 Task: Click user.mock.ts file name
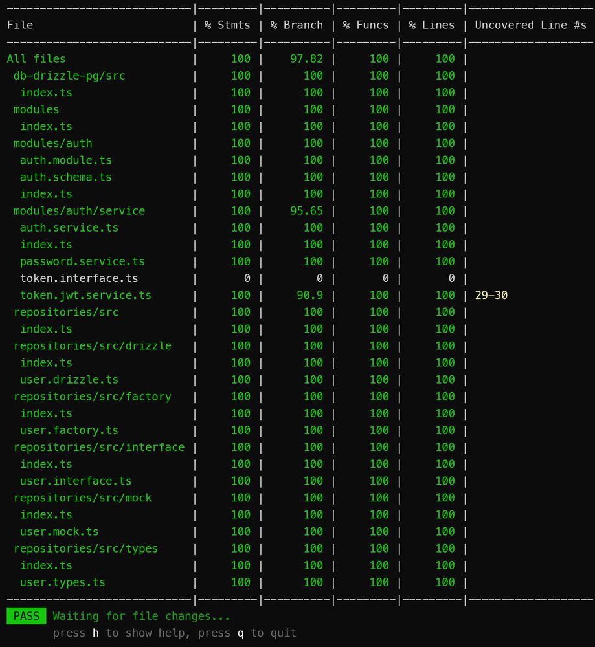(59, 532)
